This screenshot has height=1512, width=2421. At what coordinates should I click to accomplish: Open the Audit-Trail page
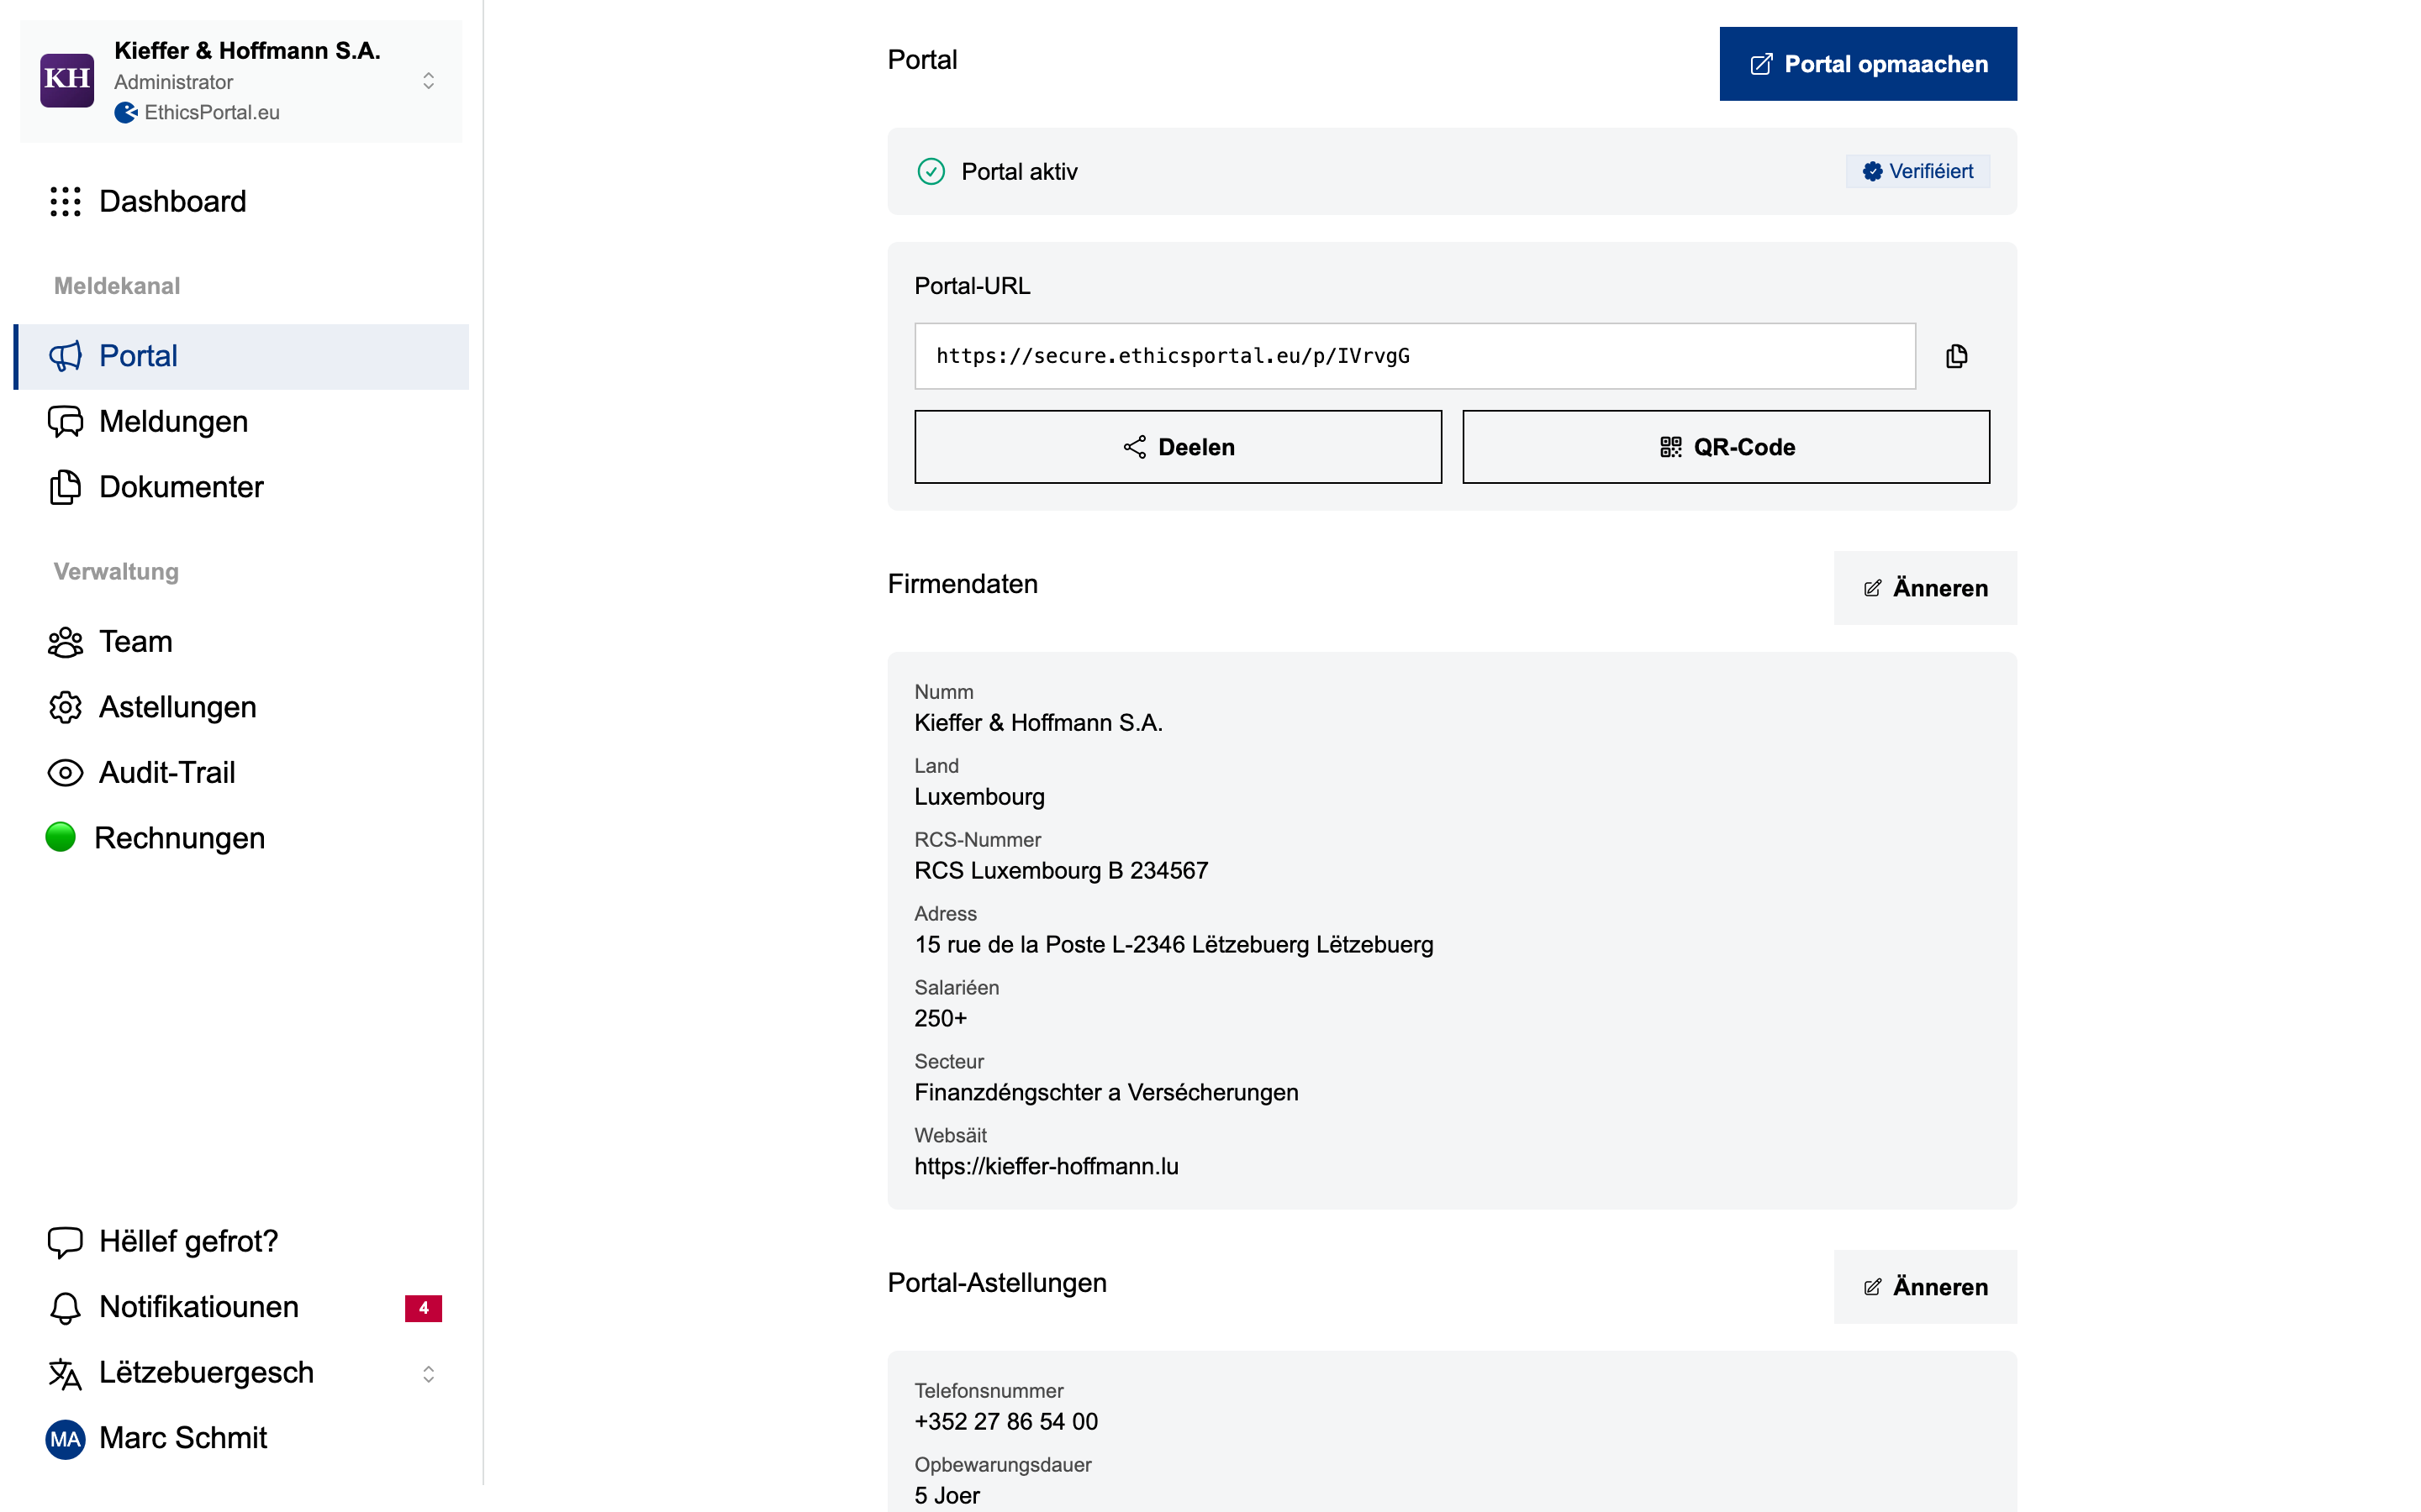(241, 773)
